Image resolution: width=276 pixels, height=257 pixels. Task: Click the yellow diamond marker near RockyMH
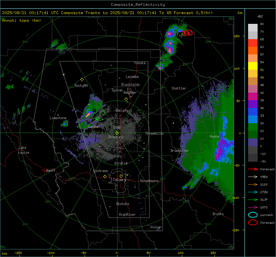tap(82, 80)
